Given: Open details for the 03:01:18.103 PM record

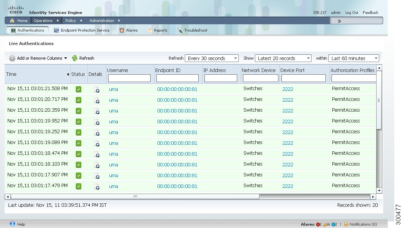Looking at the screenshot, I should (97, 165).
